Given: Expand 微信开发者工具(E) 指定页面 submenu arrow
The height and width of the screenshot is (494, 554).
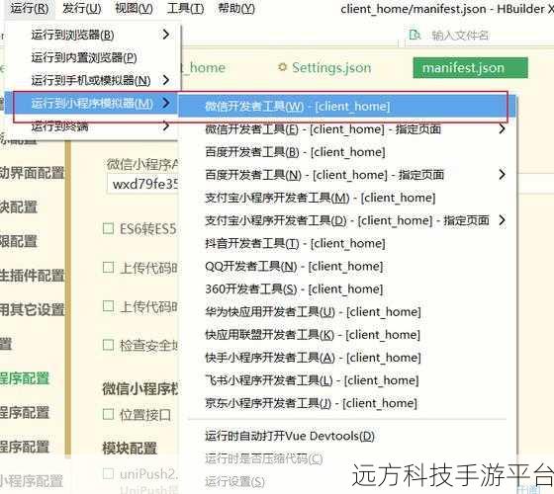Looking at the screenshot, I should click(503, 128).
